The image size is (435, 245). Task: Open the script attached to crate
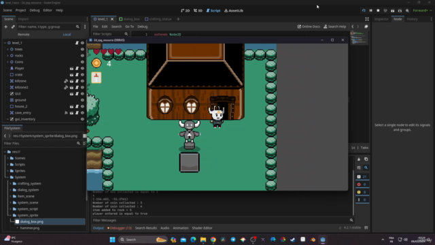[x=77, y=75]
